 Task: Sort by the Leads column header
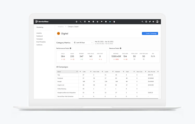tap(106, 72)
